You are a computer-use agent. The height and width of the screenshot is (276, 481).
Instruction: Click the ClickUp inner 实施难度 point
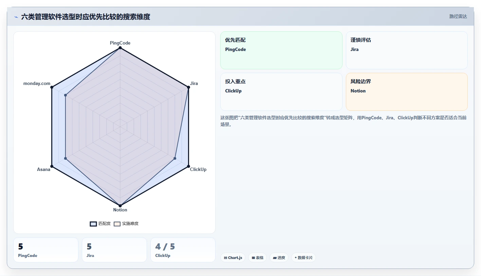[175, 158]
